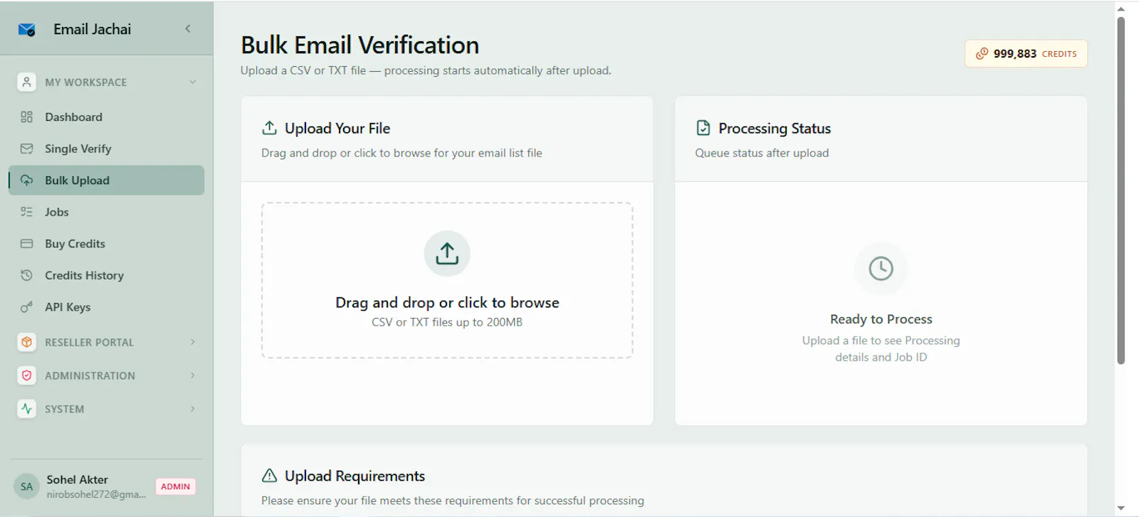The image size is (1139, 517).
Task: Click the coins icon in credits badge
Action: point(982,53)
